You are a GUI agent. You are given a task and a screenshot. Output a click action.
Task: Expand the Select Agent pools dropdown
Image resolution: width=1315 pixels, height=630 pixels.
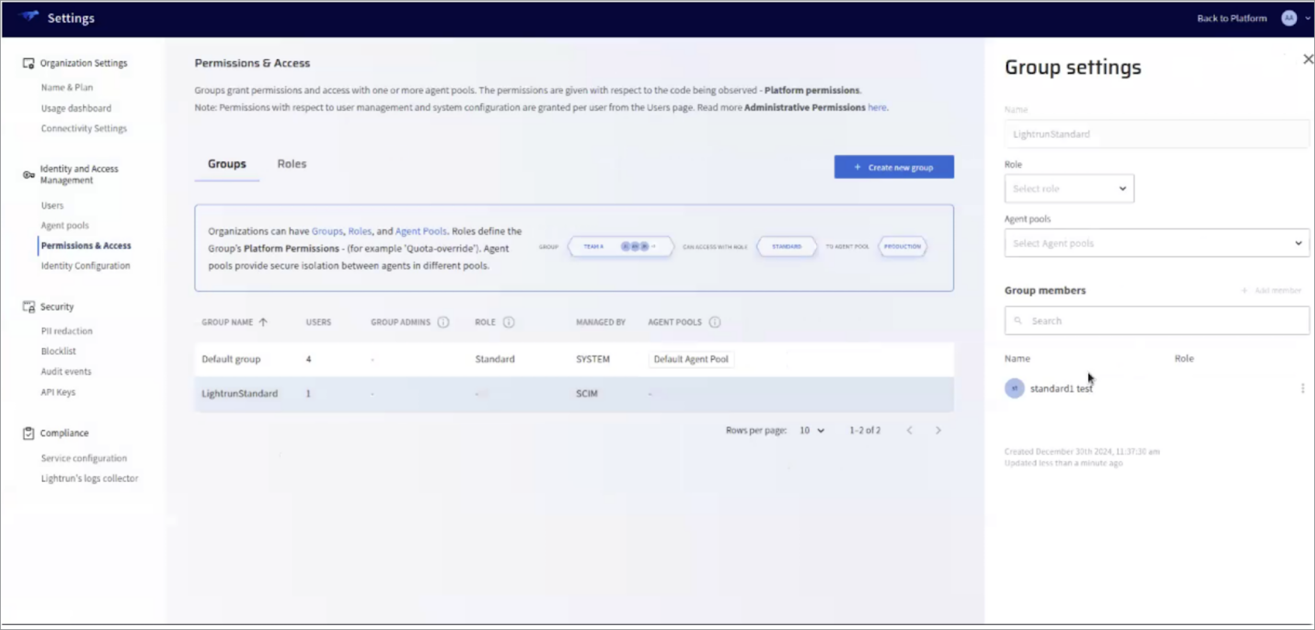(1156, 243)
